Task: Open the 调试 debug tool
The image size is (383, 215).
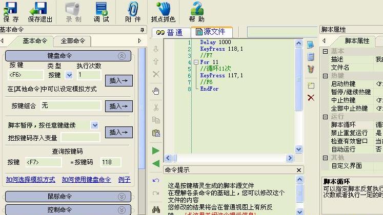Action: click(x=101, y=12)
